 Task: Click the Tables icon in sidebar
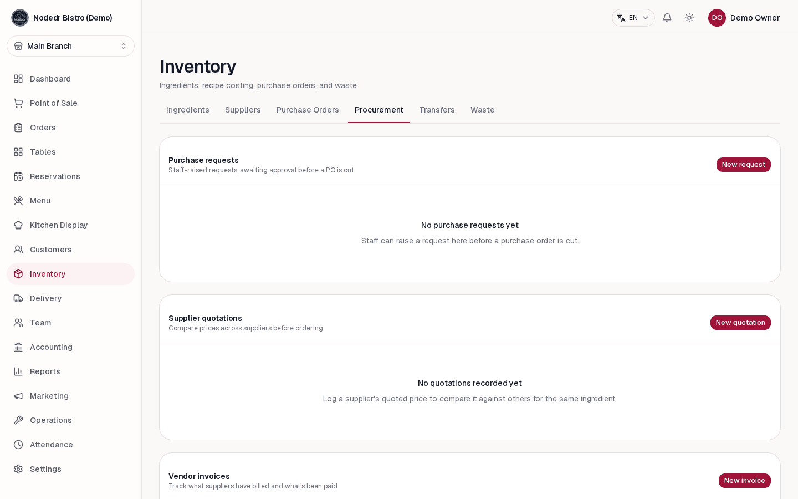tap(18, 152)
